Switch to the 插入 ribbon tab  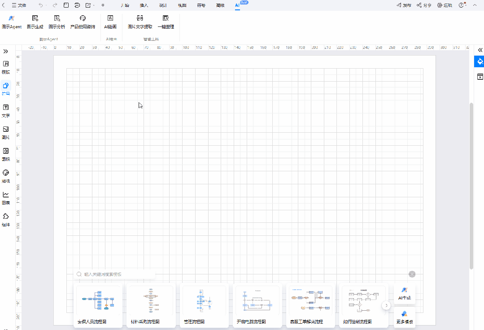pyautogui.click(x=144, y=5)
